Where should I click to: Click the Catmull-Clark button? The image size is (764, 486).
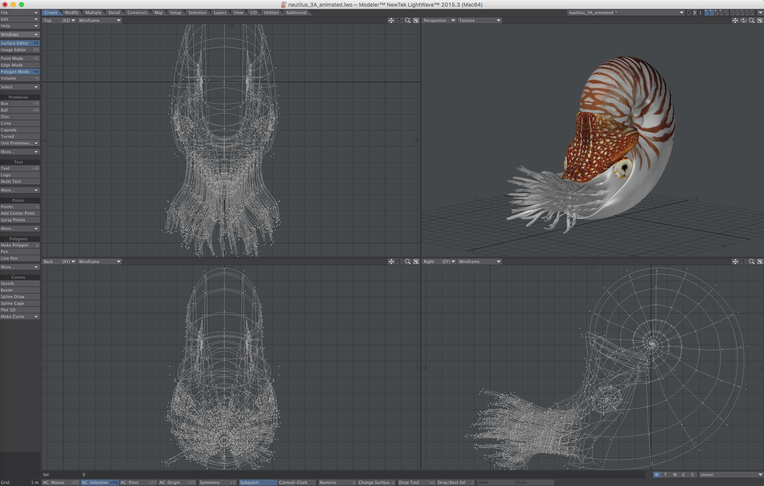pos(297,482)
